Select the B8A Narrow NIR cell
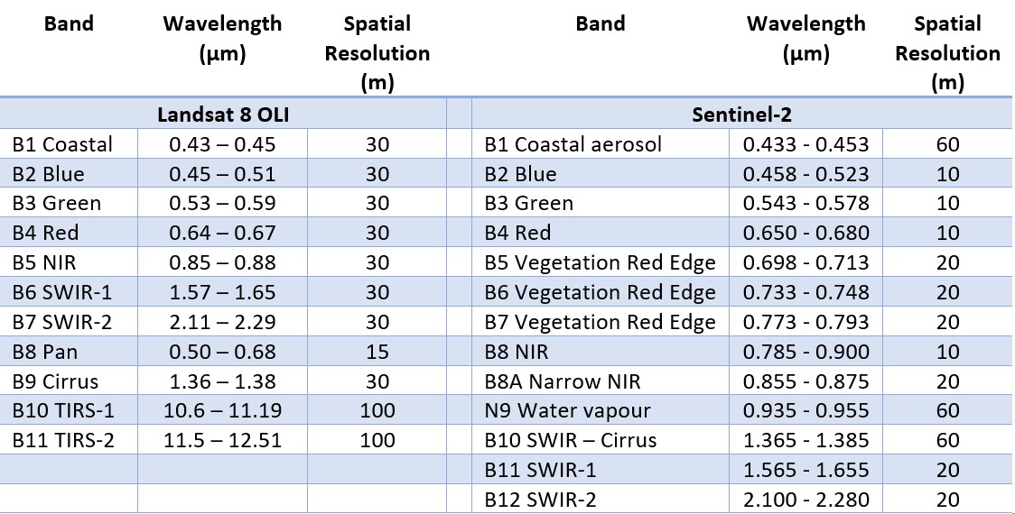The image size is (1015, 514). (601, 381)
